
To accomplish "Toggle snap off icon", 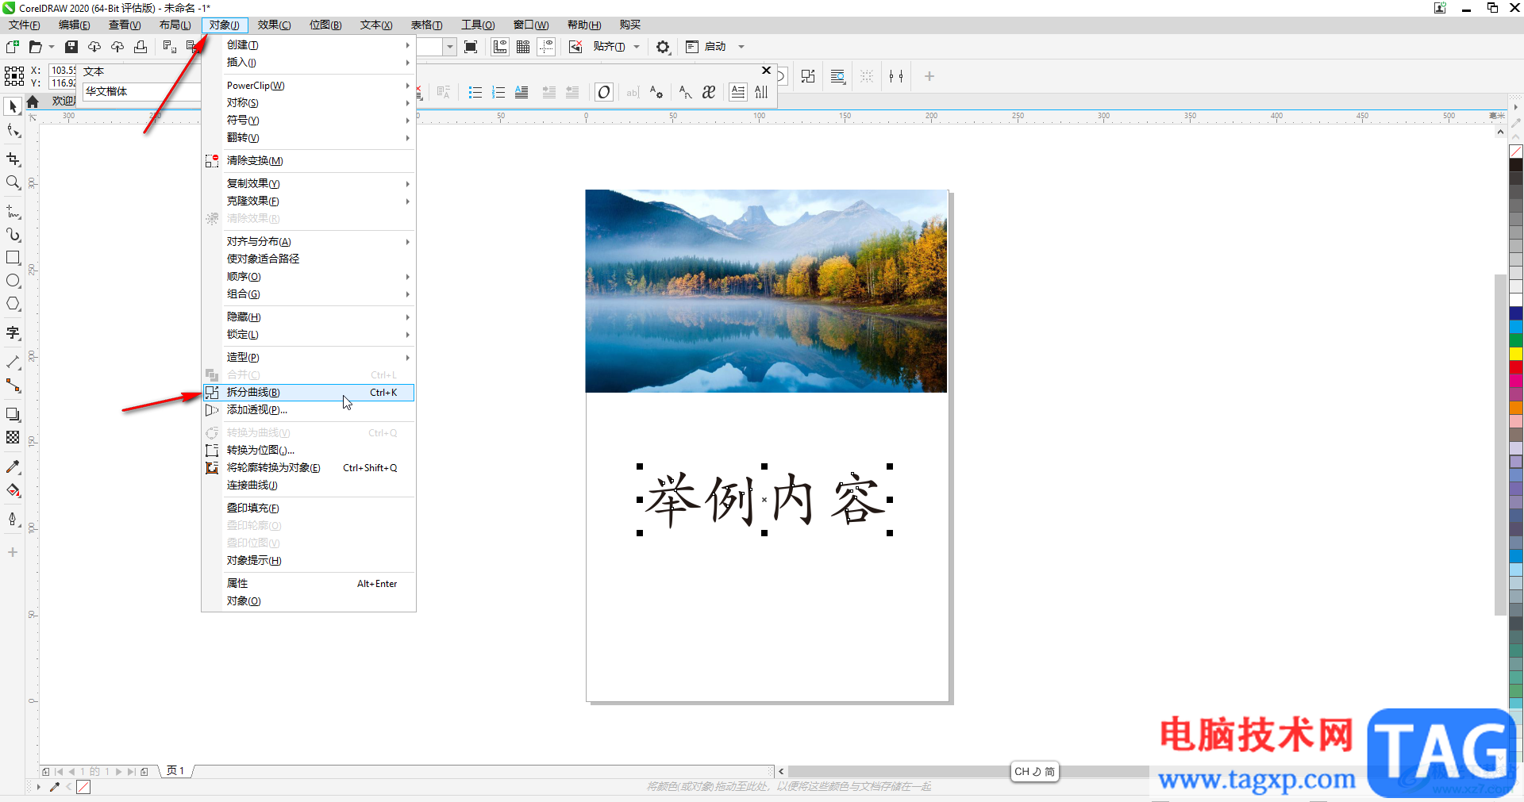I will [x=575, y=47].
